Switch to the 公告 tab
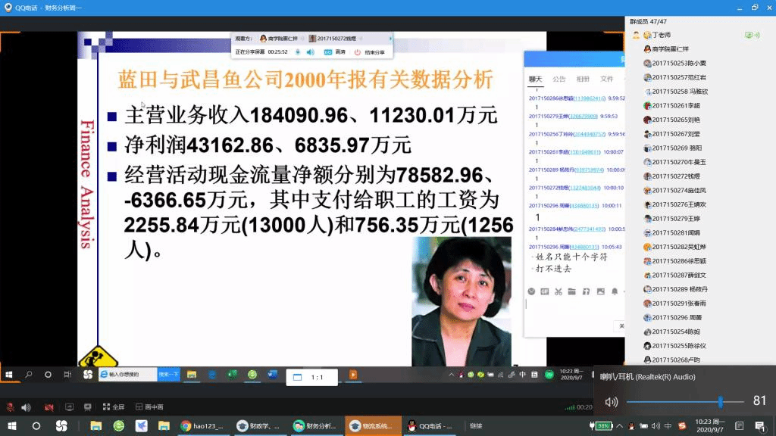 tap(559, 79)
